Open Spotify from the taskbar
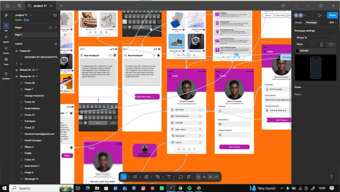 click(190, 188)
